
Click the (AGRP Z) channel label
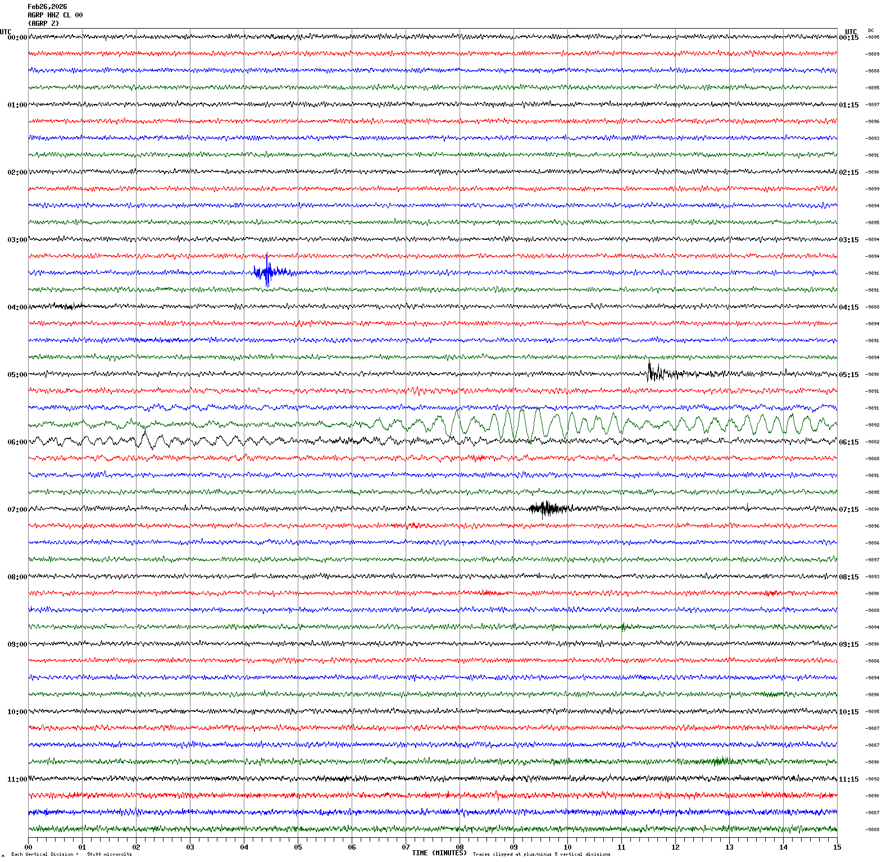pyautogui.click(x=43, y=24)
